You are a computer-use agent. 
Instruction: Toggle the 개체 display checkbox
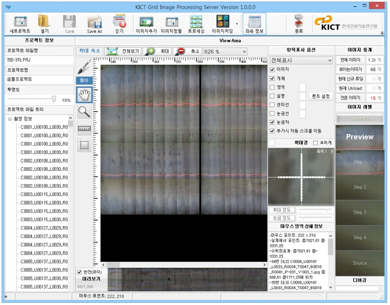272,78
